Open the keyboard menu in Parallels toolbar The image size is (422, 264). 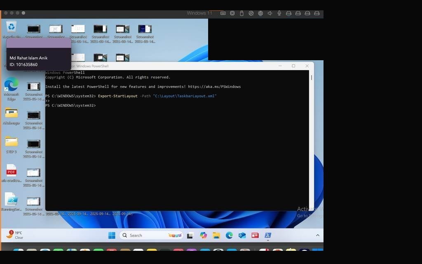click(x=223, y=13)
